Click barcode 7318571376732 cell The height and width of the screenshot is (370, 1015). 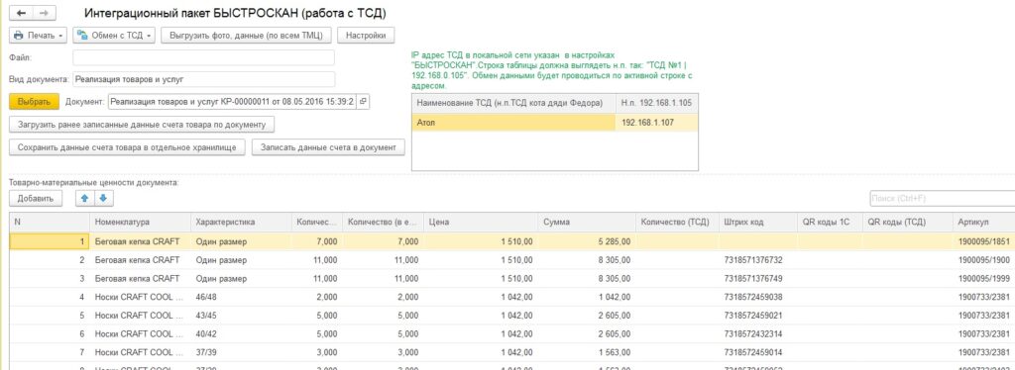click(758, 260)
